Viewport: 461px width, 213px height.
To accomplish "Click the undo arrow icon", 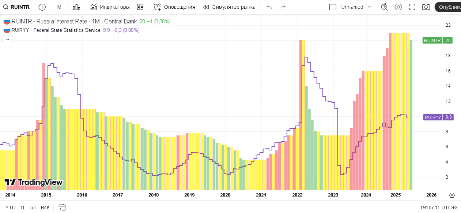I will [x=269, y=7].
